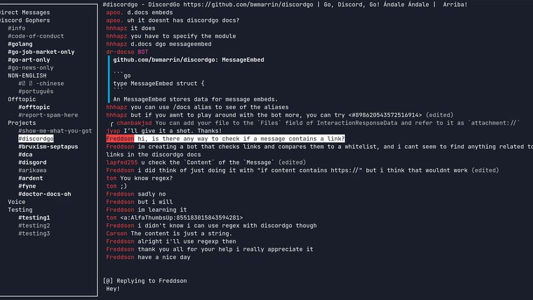Switch to the #bruxism-septapus channel

(x=48, y=146)
